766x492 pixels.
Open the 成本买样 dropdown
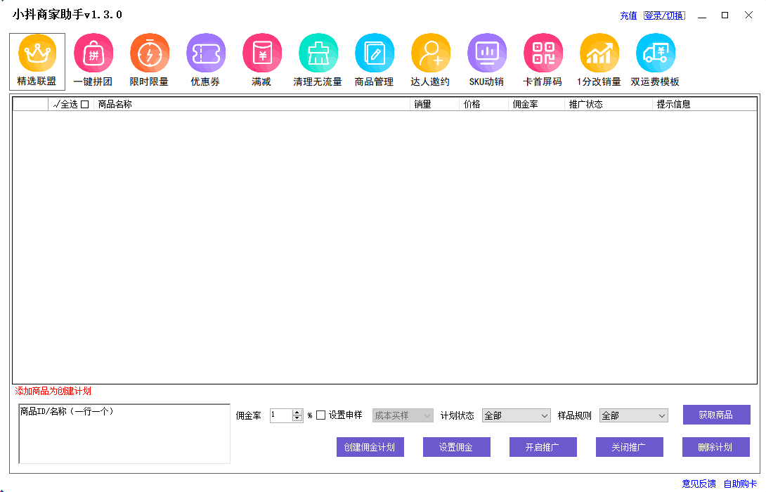point(402,415)
